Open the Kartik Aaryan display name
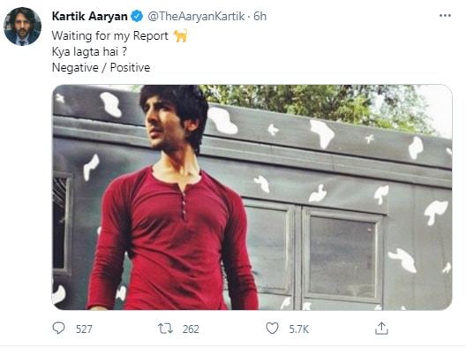 pos(90,16)
